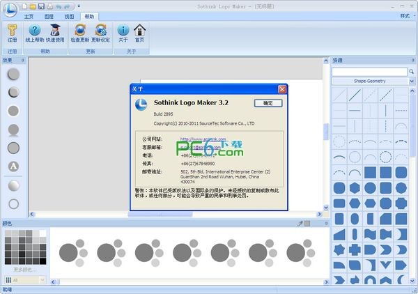
Task: Click the gray square beside the eyedropper
Action: click(x=307, y=224)
